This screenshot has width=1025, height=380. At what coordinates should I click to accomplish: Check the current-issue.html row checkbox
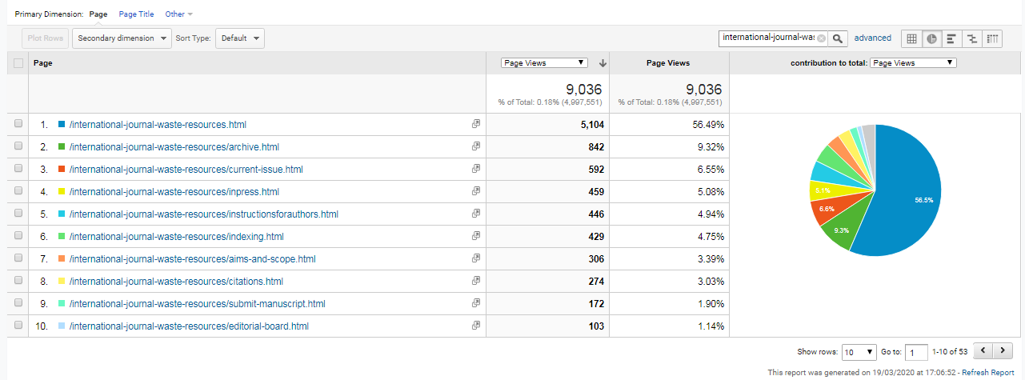click(18, 169)
